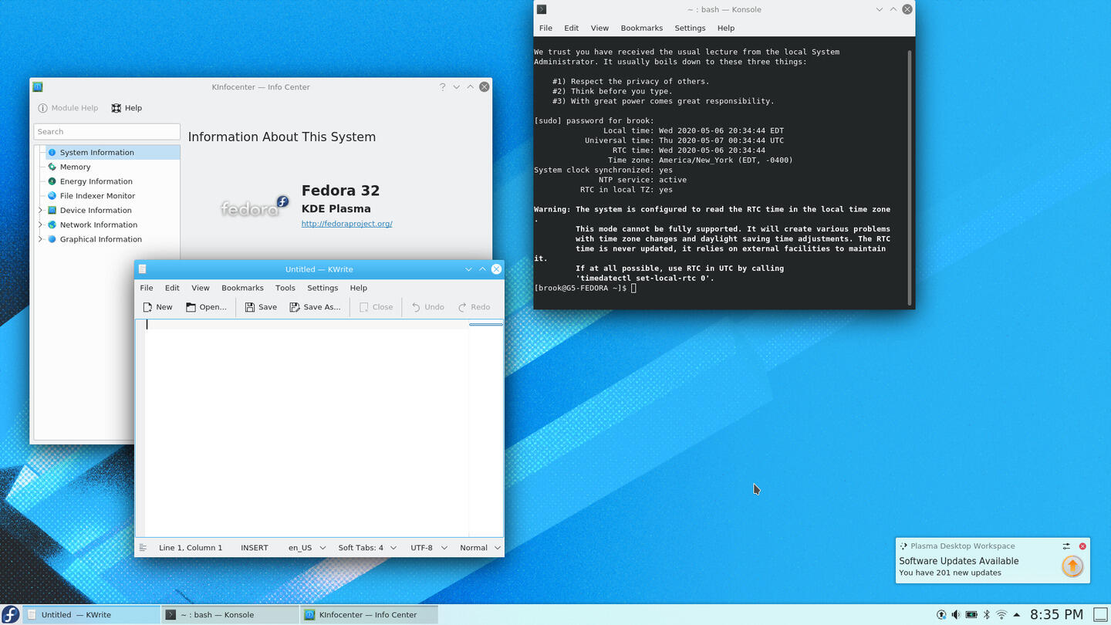Screen dimensions: 1111x625
Task: Click the battery tray icon
Action: 971,615
